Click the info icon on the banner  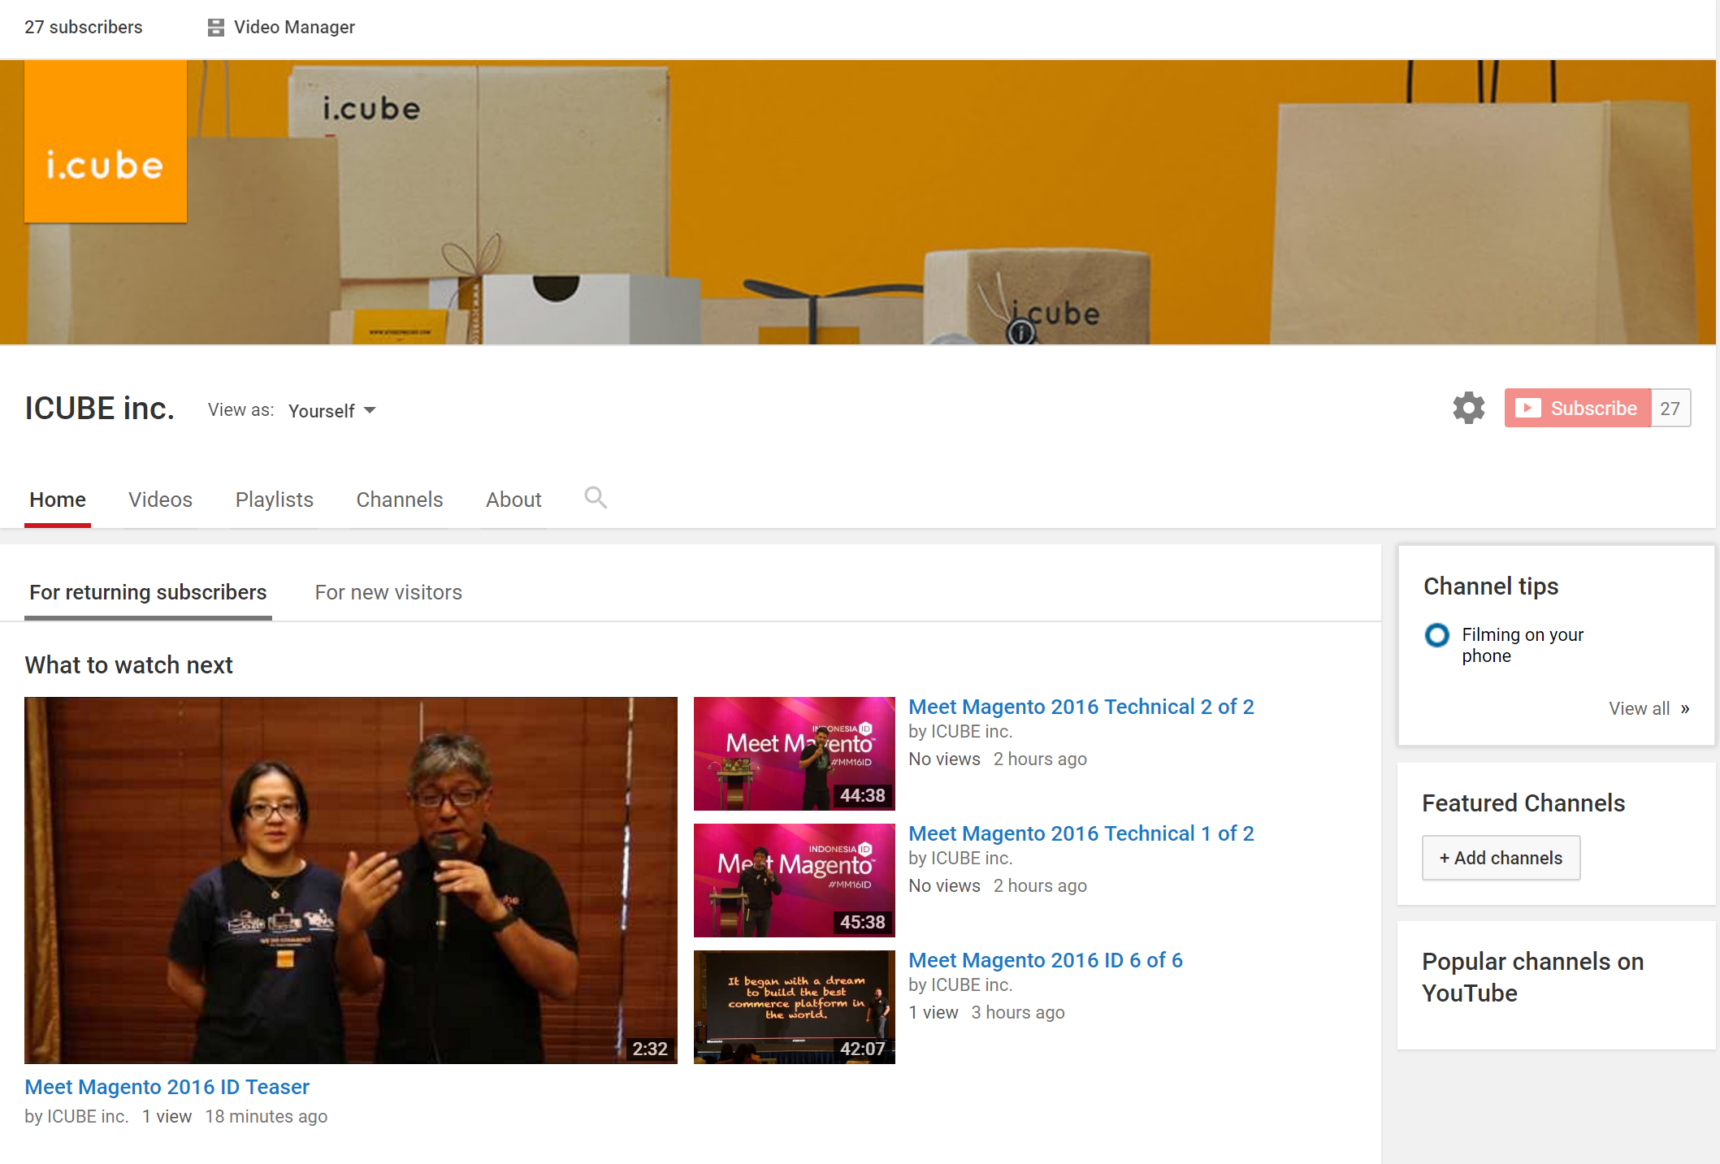(1020, 331)
